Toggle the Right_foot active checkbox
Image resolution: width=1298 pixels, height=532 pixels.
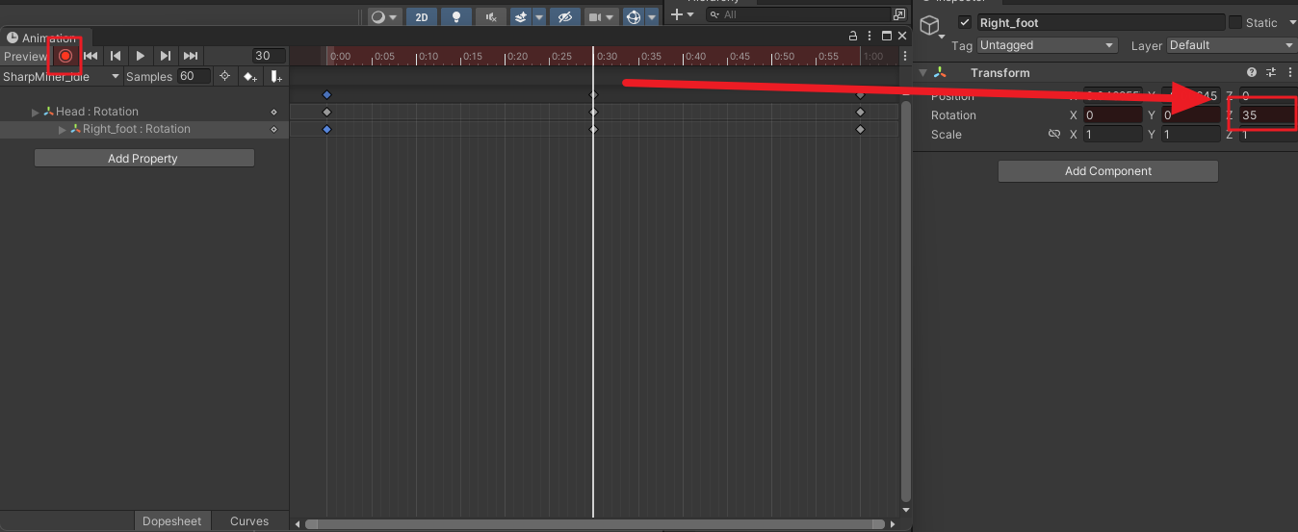click(x=965, y=22)
